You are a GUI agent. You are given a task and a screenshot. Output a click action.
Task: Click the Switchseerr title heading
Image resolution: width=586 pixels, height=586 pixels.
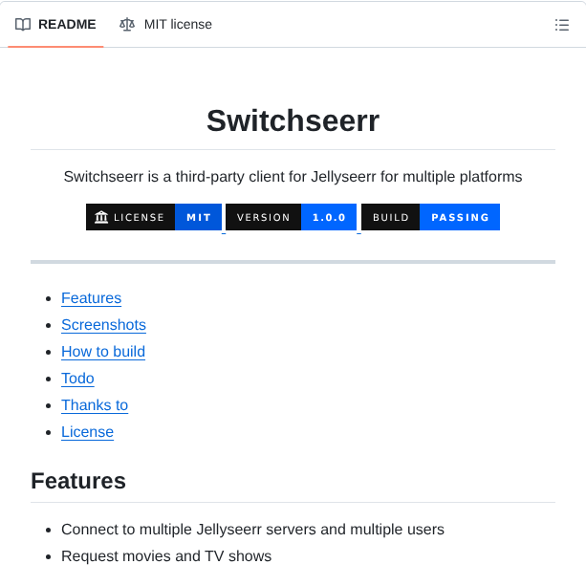pyautogui.click(x=293, y=120)
